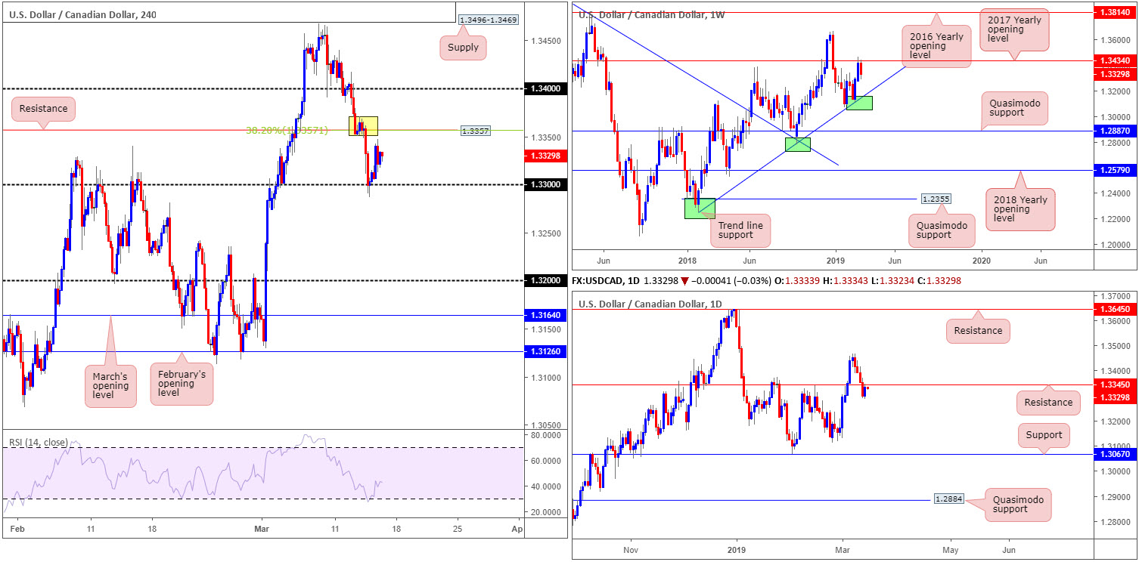Select Quasimodo support callout beside 1.2355
Screen dimensions: 1139x562
(942, 231)
